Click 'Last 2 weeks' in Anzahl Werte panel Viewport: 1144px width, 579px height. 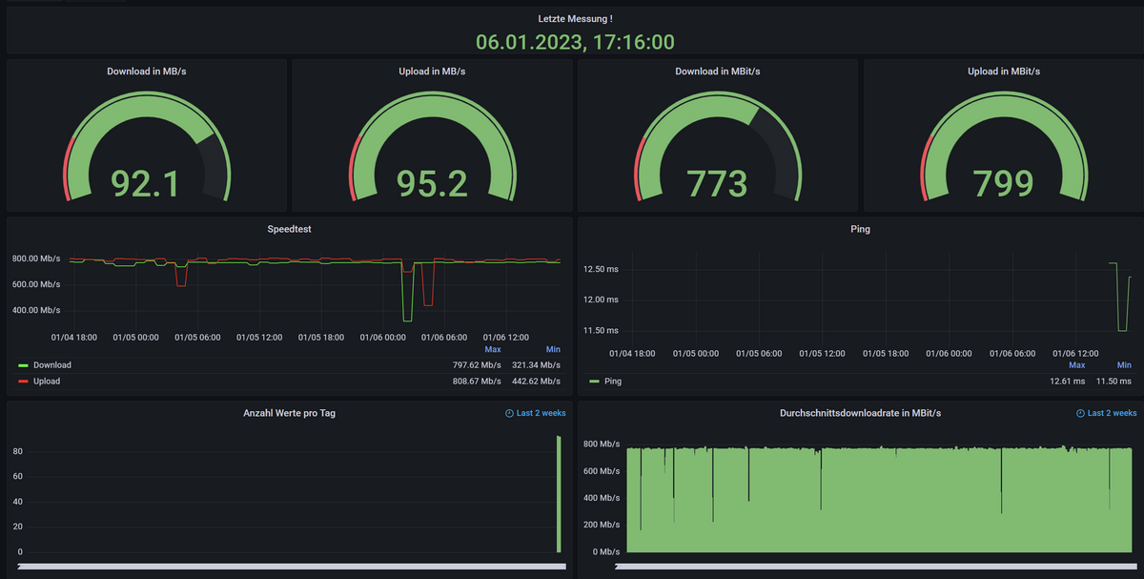click(541, 413)
